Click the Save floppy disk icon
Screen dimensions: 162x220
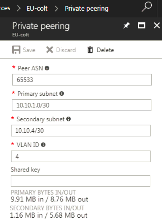(16, 50)
